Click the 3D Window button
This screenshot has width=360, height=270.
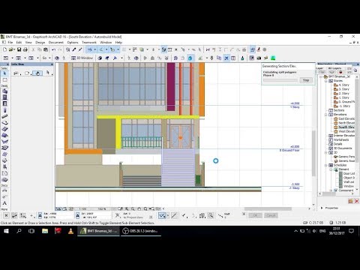(x=82, y=58)
